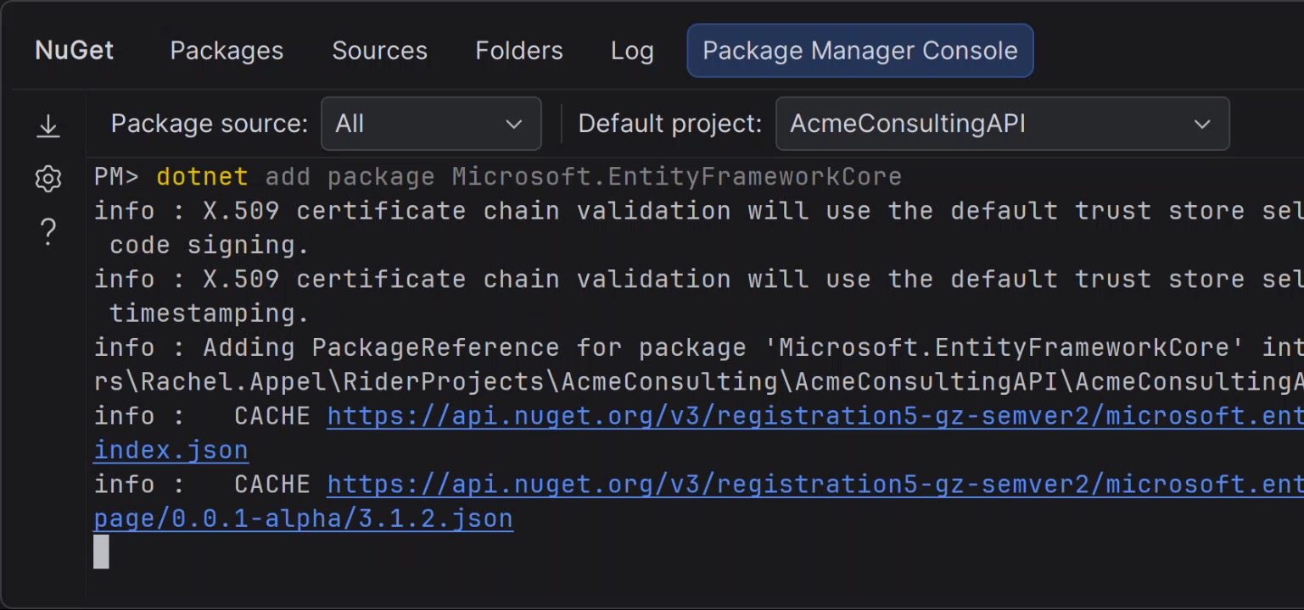
Task: Follow the index.json link
Action: click(x=171, y=450)
